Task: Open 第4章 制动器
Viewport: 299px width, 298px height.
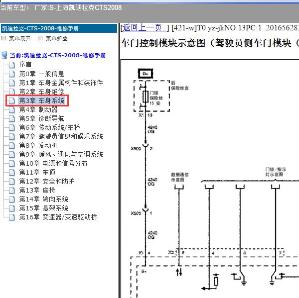Action: 38,109
